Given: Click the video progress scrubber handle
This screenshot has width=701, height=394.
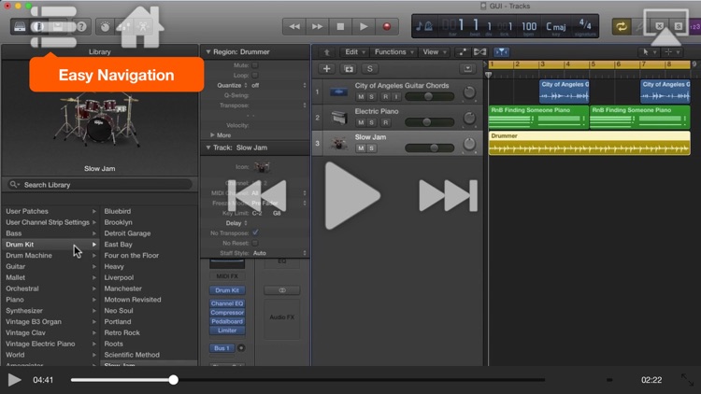Looking at the screenshot, I should (x=174, y=380).
